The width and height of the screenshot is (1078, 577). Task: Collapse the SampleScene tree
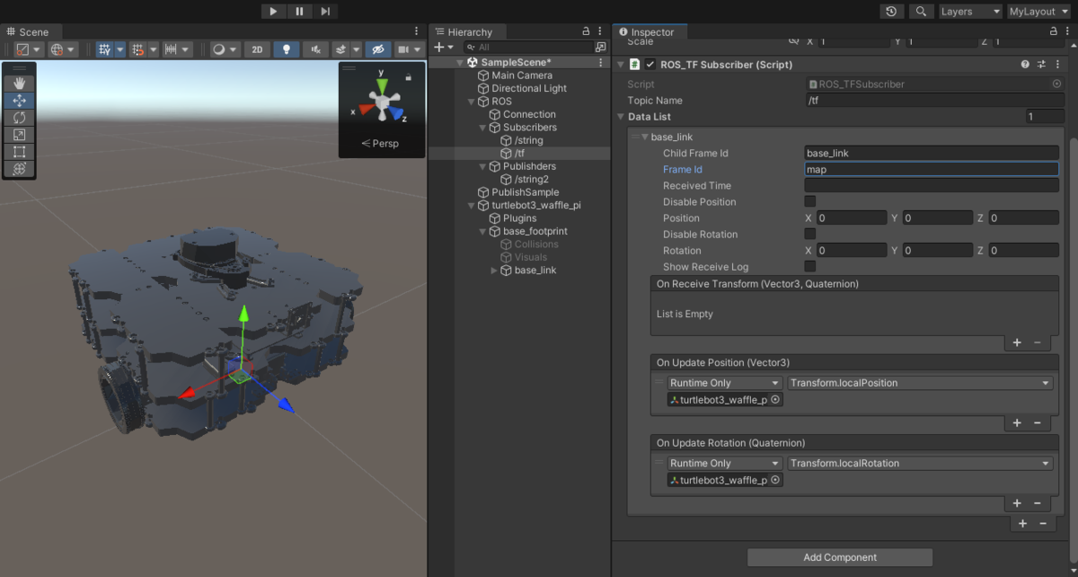pyautogui.click(x=460, y=63)
